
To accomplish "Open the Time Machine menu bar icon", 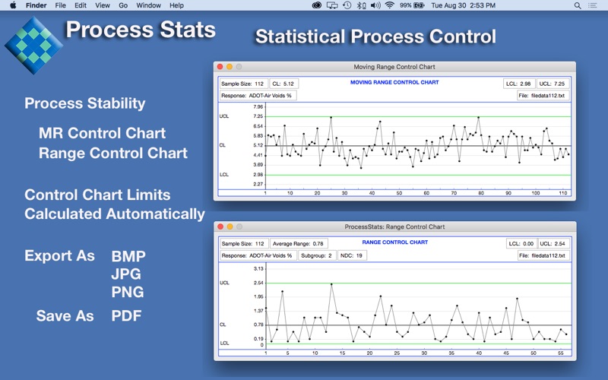I will [347, 5].
